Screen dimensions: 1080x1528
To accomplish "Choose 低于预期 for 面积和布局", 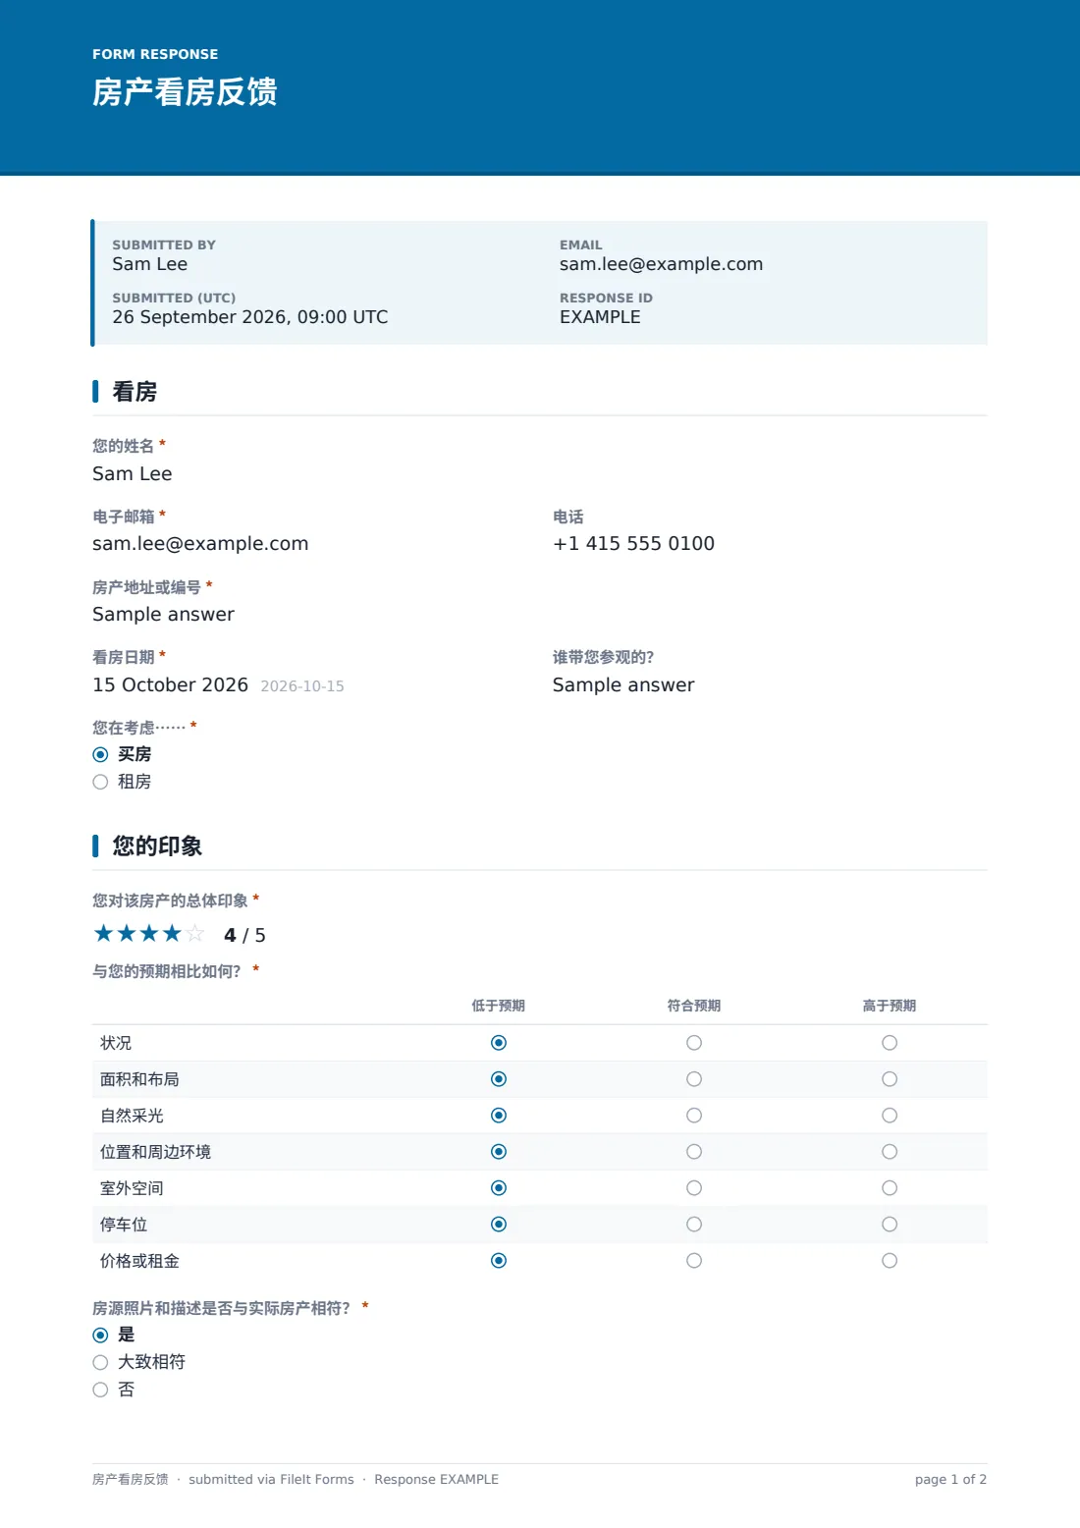I will pyautogui.click(x=499, y=1079).
